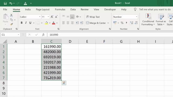Enable Wrap Text
173x97 pixels.
click(93, 17)
